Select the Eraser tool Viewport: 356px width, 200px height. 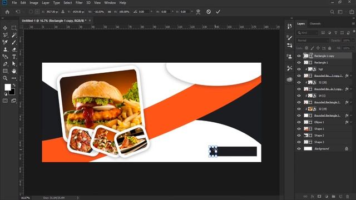[14, 49]
